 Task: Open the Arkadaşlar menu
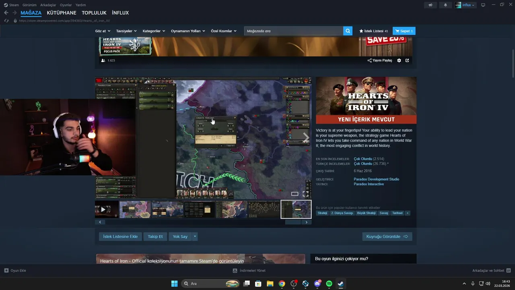tap(48, 5)
